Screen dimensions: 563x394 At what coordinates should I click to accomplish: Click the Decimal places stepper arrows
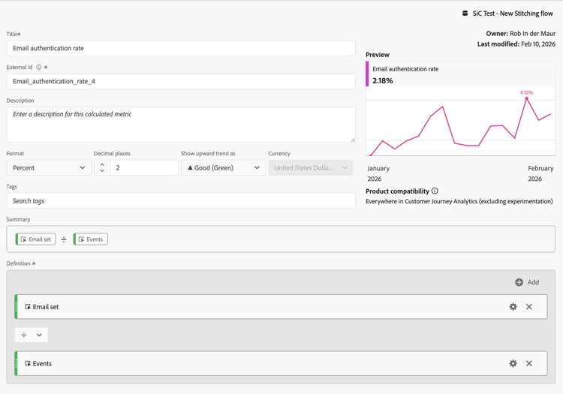[102, 167]
